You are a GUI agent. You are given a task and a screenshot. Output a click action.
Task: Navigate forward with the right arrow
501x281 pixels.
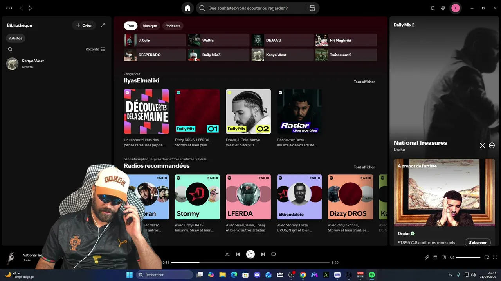[x=30, y=8]
